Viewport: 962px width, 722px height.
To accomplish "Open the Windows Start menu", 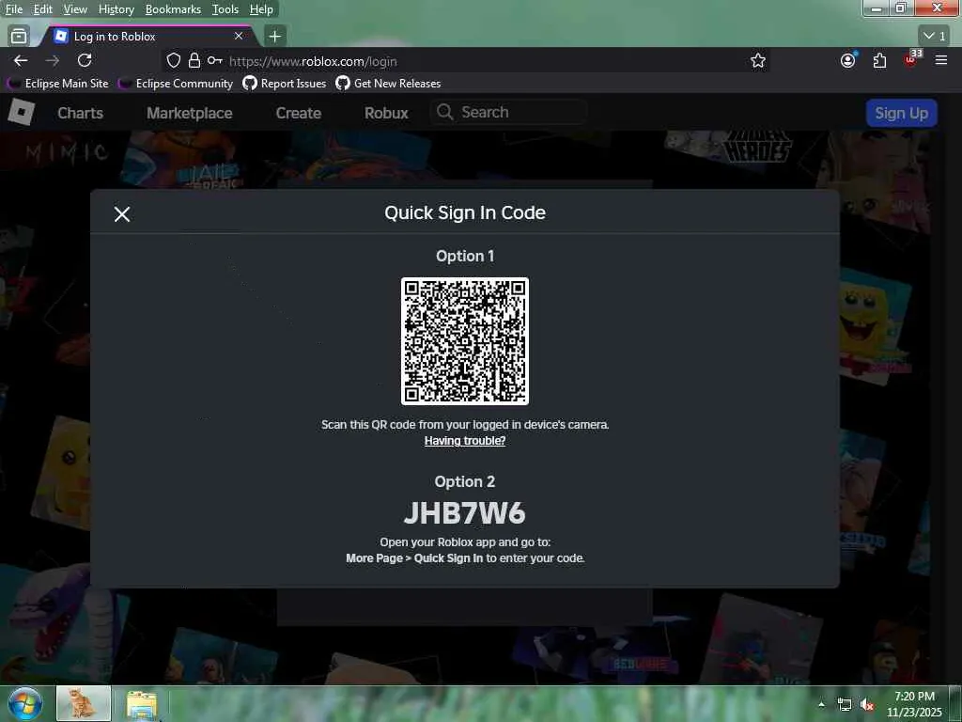I will pos(24,704).
